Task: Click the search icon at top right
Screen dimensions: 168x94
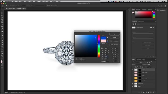Action: point(159,6)
